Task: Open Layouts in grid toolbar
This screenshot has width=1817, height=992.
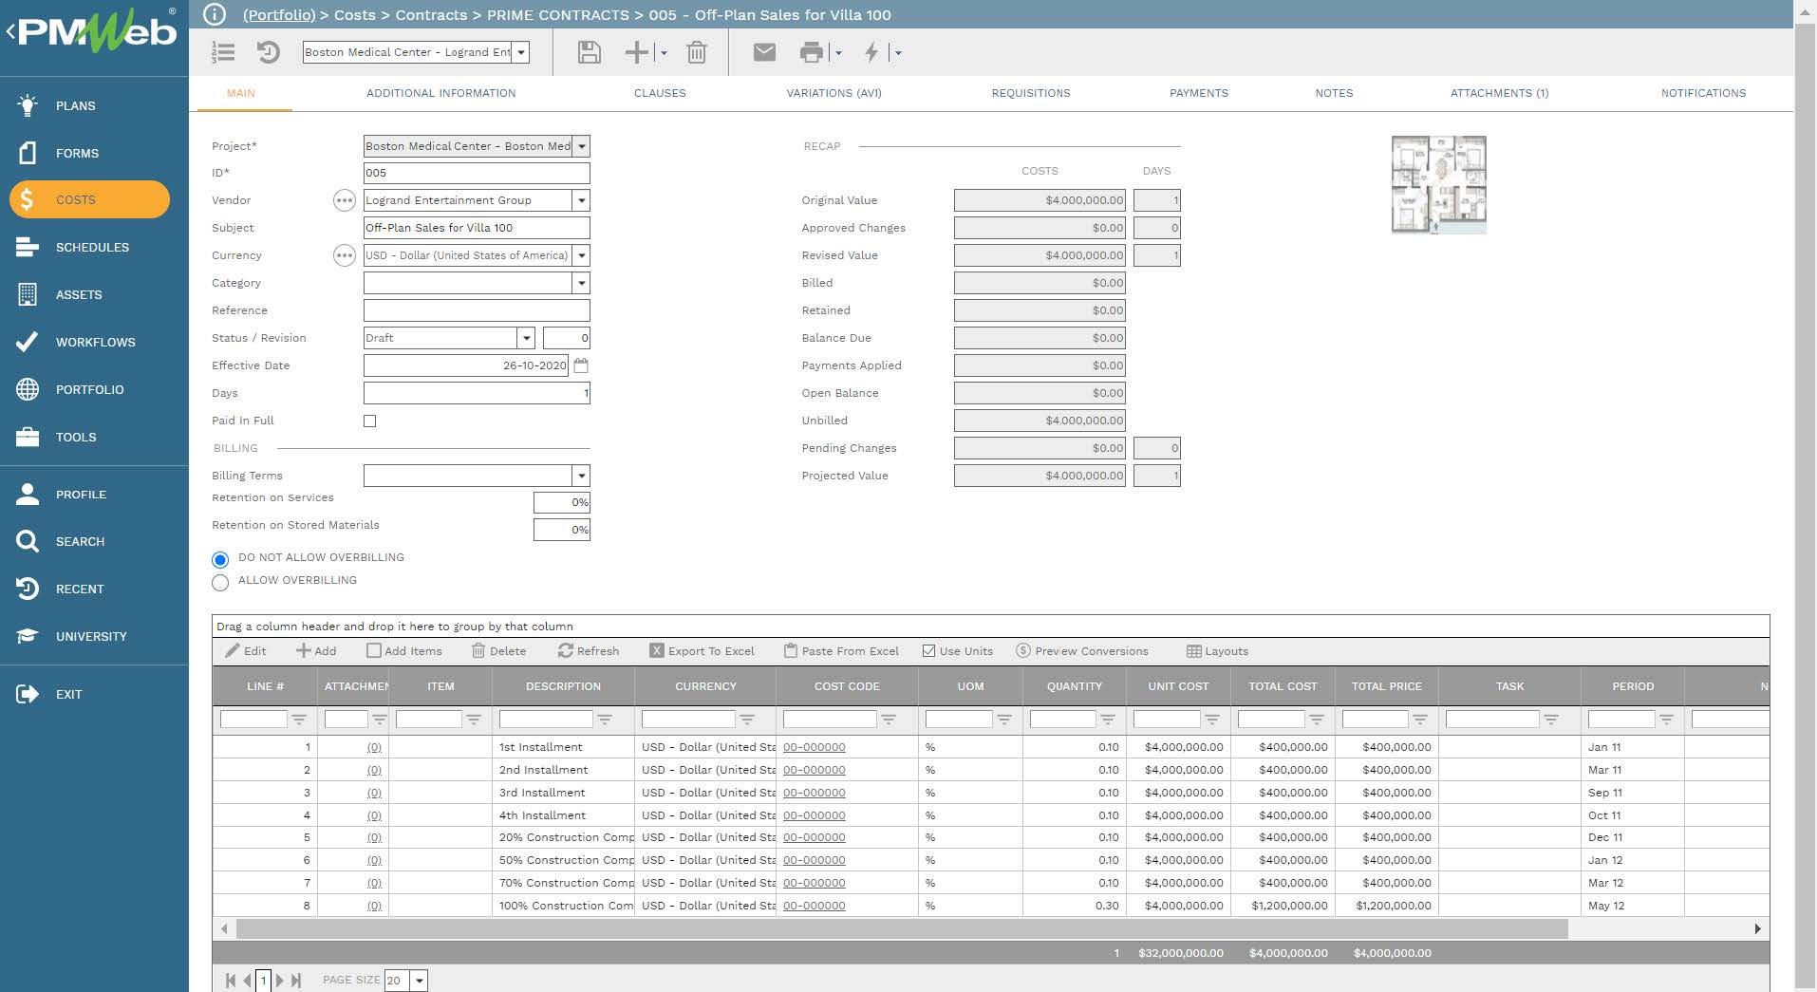Action: click(x=1218, y=651)
